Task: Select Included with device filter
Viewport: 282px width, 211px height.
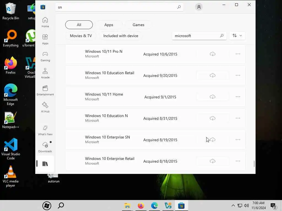Action: pos(121,36)
